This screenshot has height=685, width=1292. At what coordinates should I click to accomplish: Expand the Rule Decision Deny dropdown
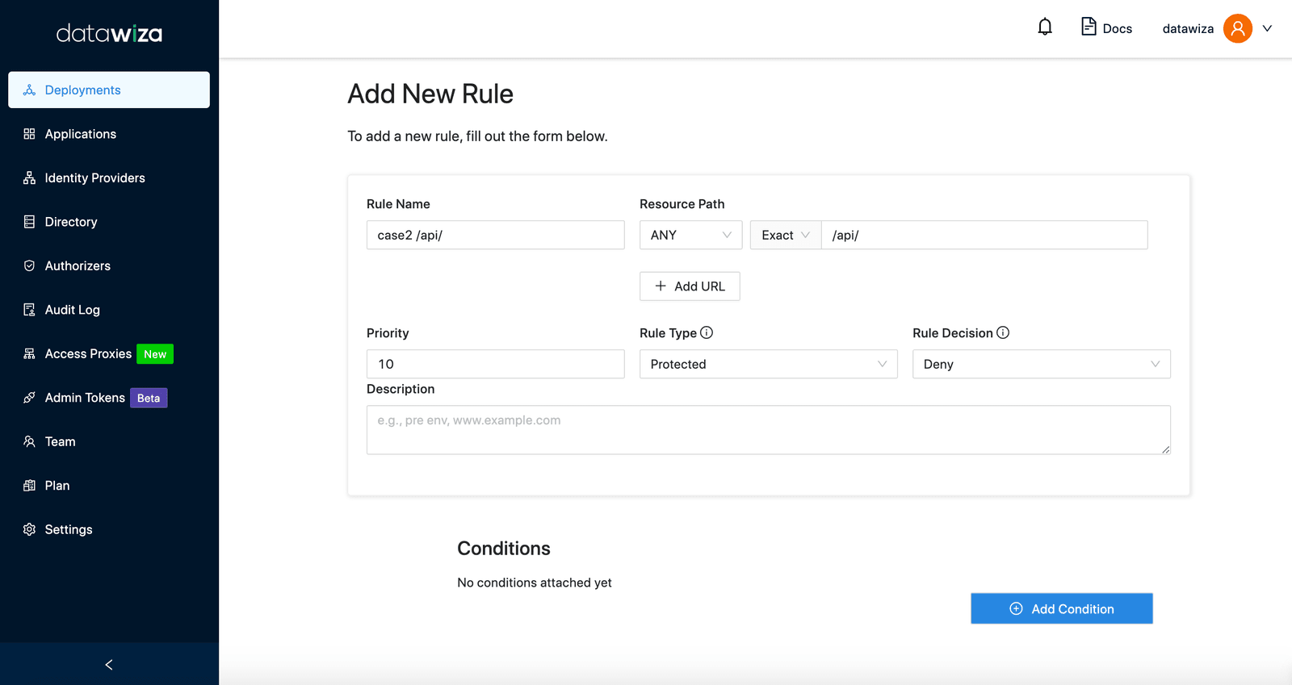click(x=1041, y=364)
